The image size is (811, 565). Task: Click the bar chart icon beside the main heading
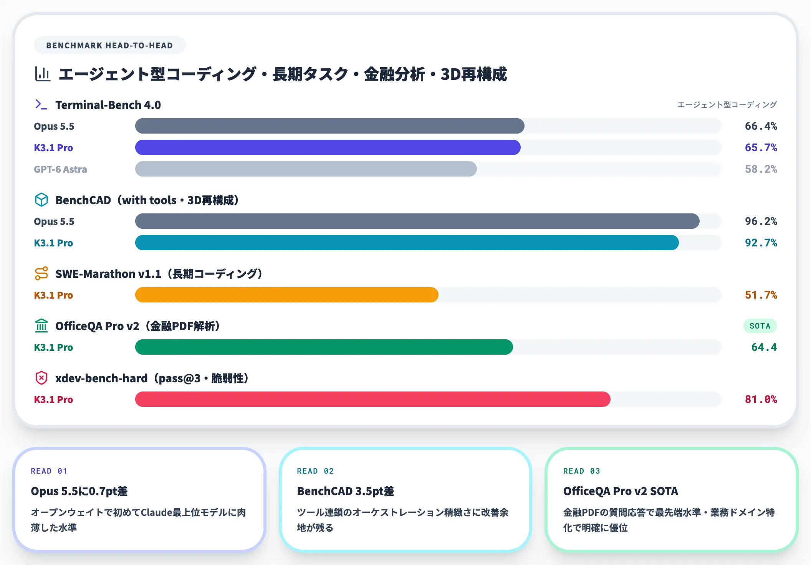point(42,74)
